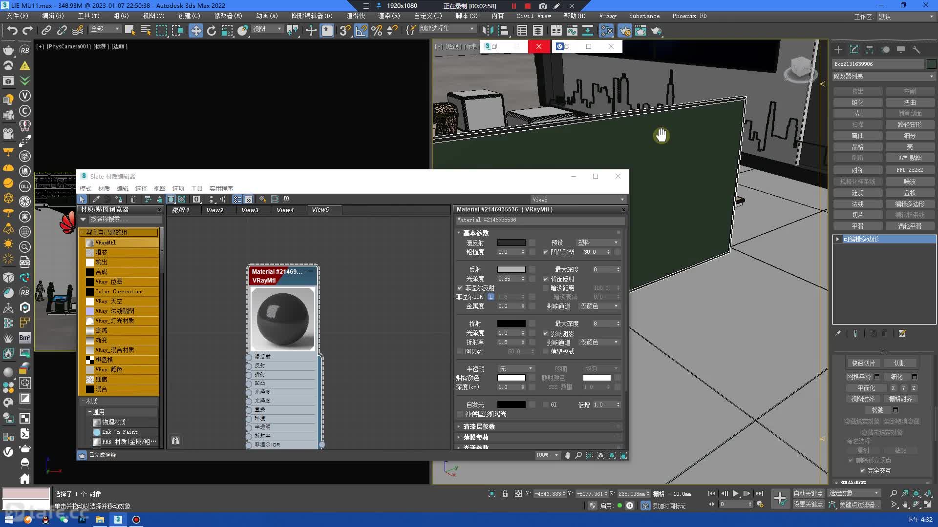The width and height of the screenshot is (938, 527).
Task: Toggle the 完全交互 checkbox
Action: pyautogui.click(x=862, y=470)
